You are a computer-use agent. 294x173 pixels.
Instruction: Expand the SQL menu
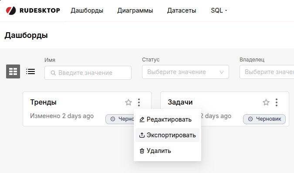[x=219, y=10]
